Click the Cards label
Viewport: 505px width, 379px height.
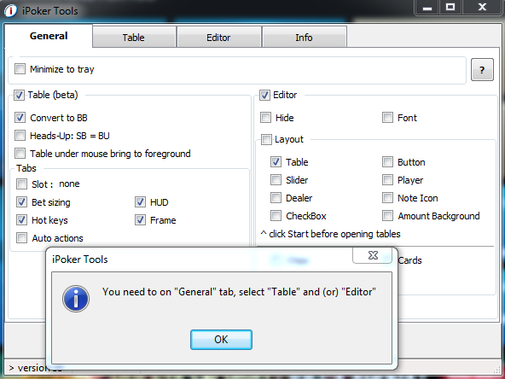point(409,260)
